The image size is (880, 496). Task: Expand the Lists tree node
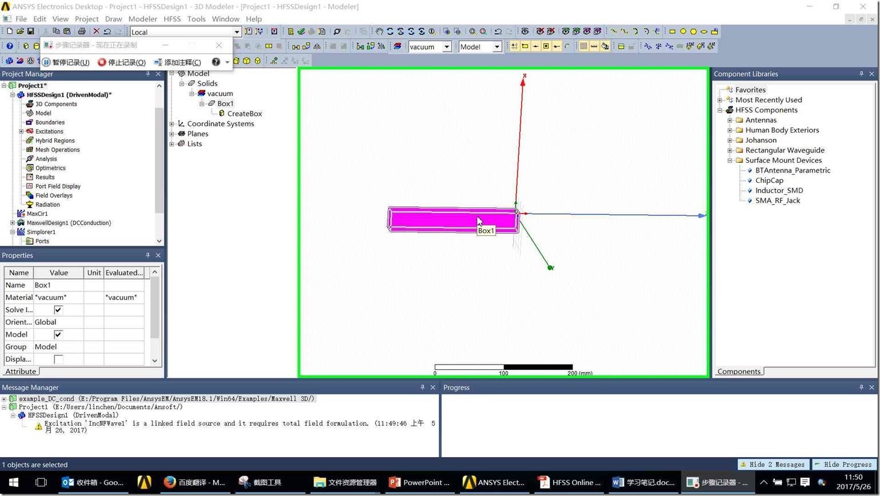172,144
